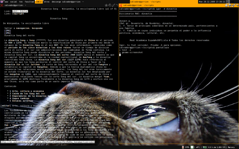Click the pin icon on the ~/scripts titlebar
The width and height of the screenshot is (239, 149).
coord(233,5)
